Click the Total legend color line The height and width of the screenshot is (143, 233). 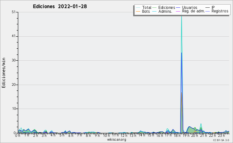pos(138,8)
